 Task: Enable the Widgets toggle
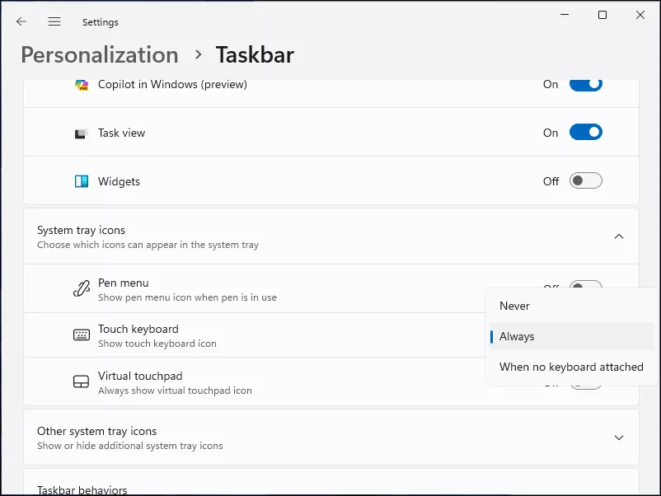coord(585,180)
